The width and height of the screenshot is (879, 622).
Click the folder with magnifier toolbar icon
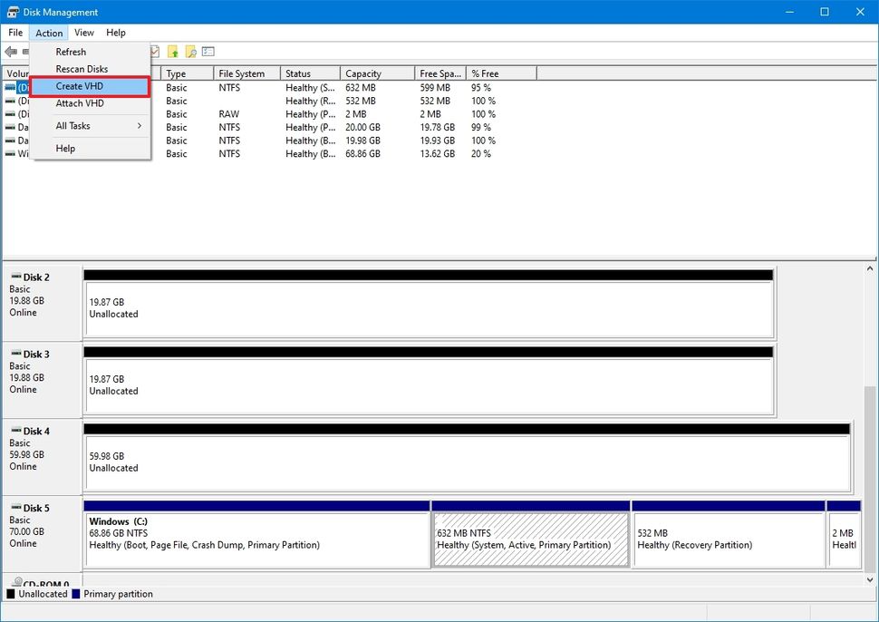tap(190, 52)
